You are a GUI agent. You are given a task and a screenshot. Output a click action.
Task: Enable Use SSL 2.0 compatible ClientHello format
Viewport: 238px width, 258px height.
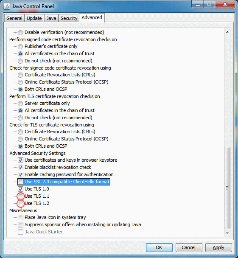click(20, 182)
